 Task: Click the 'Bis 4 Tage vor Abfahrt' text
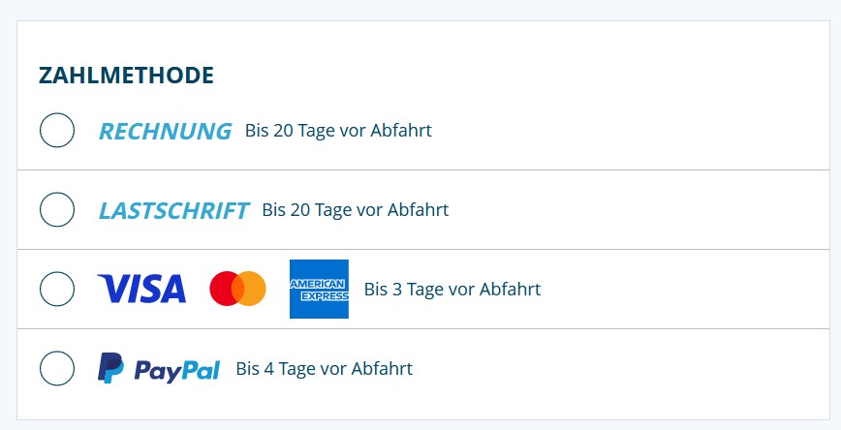pos(325,369)
